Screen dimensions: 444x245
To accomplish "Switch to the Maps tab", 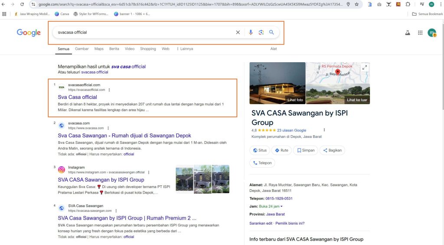I will click(99, 49).
